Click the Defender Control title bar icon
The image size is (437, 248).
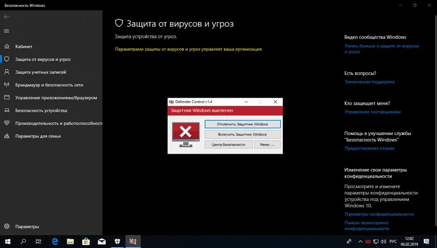171,102
